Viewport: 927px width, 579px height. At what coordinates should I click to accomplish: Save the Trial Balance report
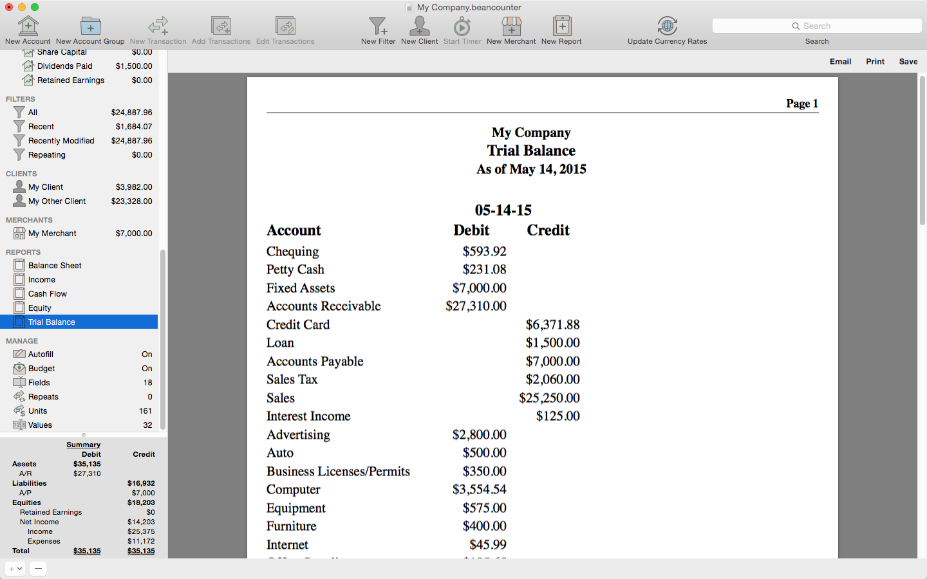click(908, 62)
